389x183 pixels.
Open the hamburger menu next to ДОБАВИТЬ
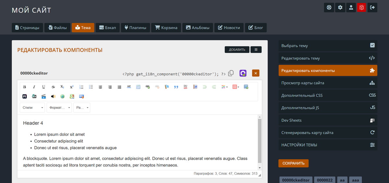256,49
